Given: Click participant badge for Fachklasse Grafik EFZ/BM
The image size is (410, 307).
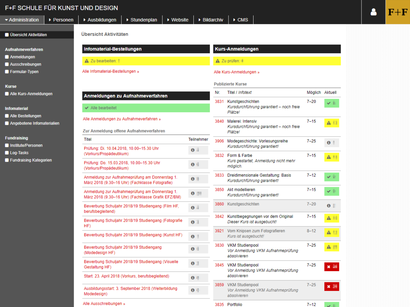Looking at the screenshot, I should (198, 193).
